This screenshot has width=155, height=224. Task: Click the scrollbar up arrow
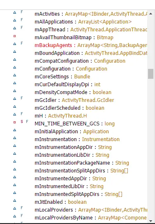pos(150,14)
